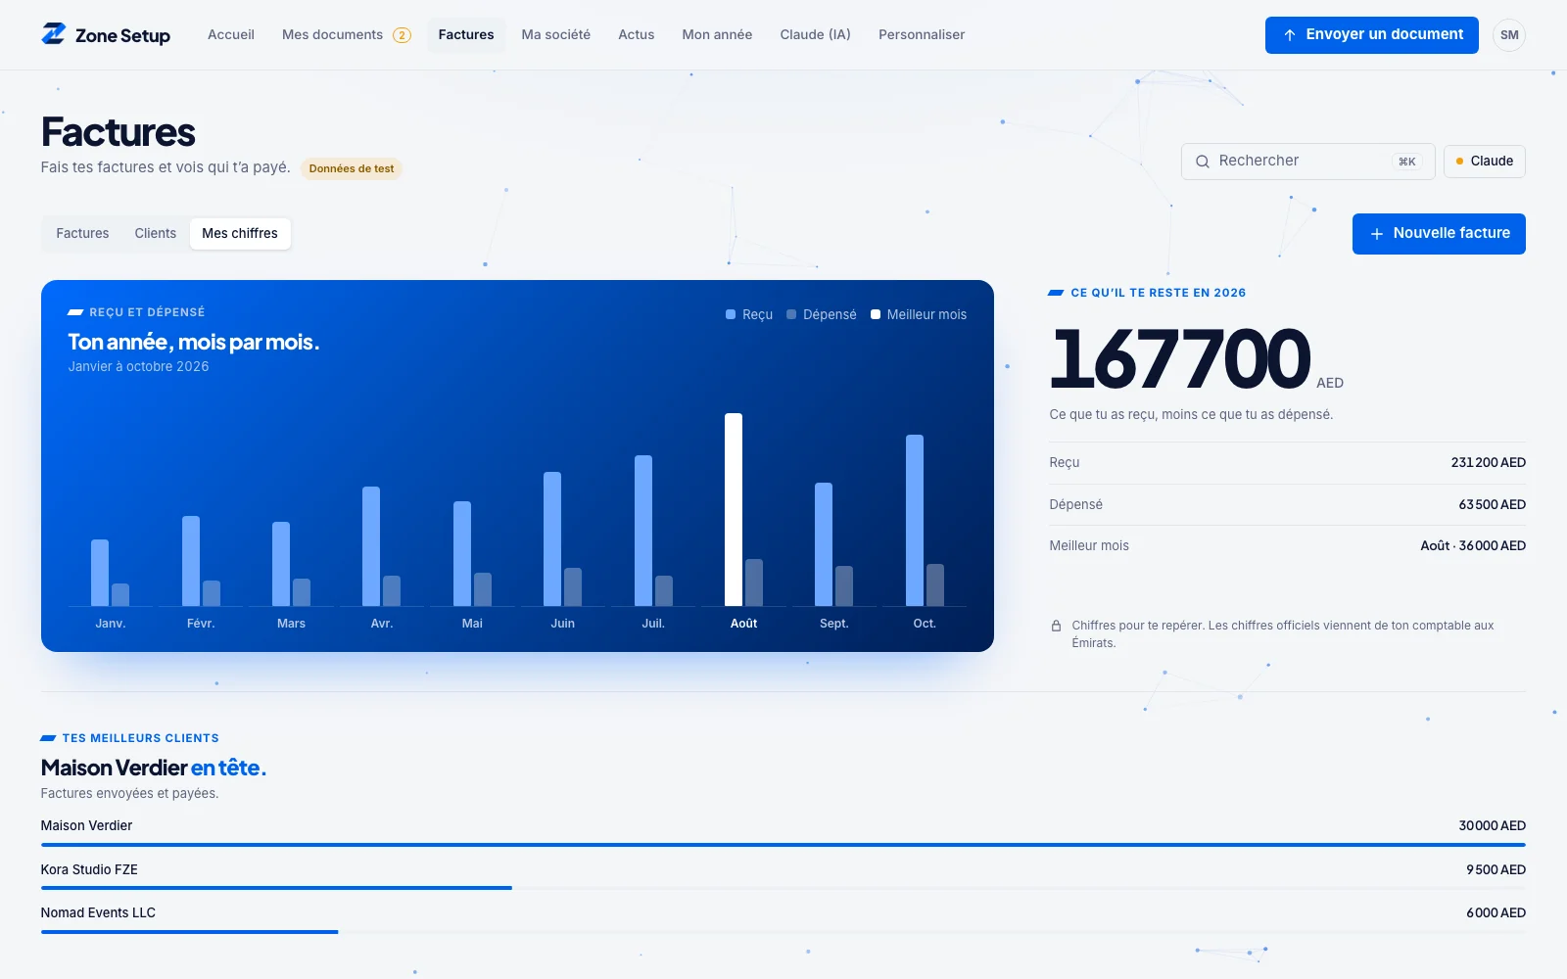The image size is (1567, 979).
Task: Select the Mes chiffres tab
Action: point(240,233)
